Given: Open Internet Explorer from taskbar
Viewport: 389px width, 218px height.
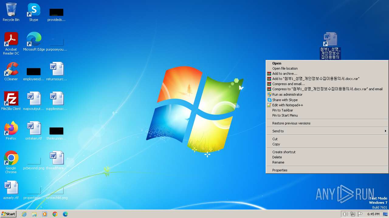Looking at the screenshot, I should click(24, 214).
